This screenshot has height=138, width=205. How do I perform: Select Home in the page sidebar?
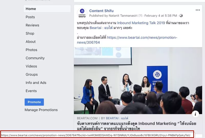tap(47, 9)
